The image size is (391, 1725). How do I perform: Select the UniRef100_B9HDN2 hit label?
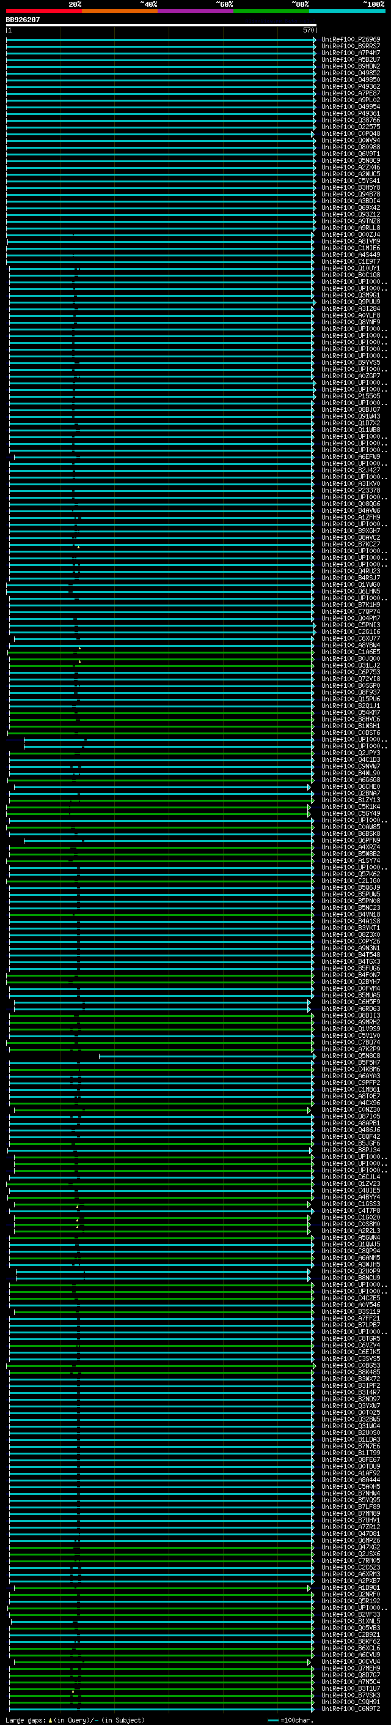(351, 66)
